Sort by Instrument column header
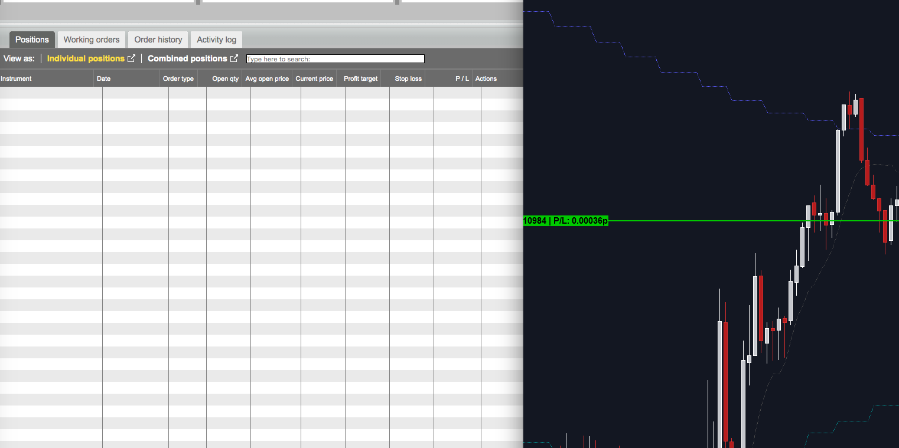 click(47, 79)
